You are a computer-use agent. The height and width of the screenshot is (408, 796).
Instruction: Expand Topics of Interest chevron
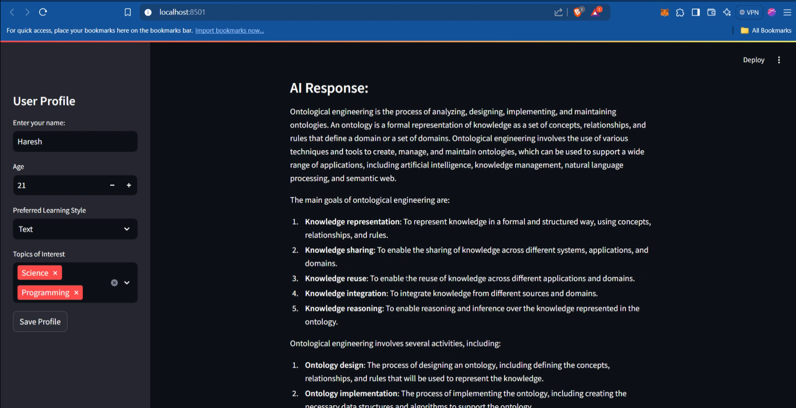127,283
